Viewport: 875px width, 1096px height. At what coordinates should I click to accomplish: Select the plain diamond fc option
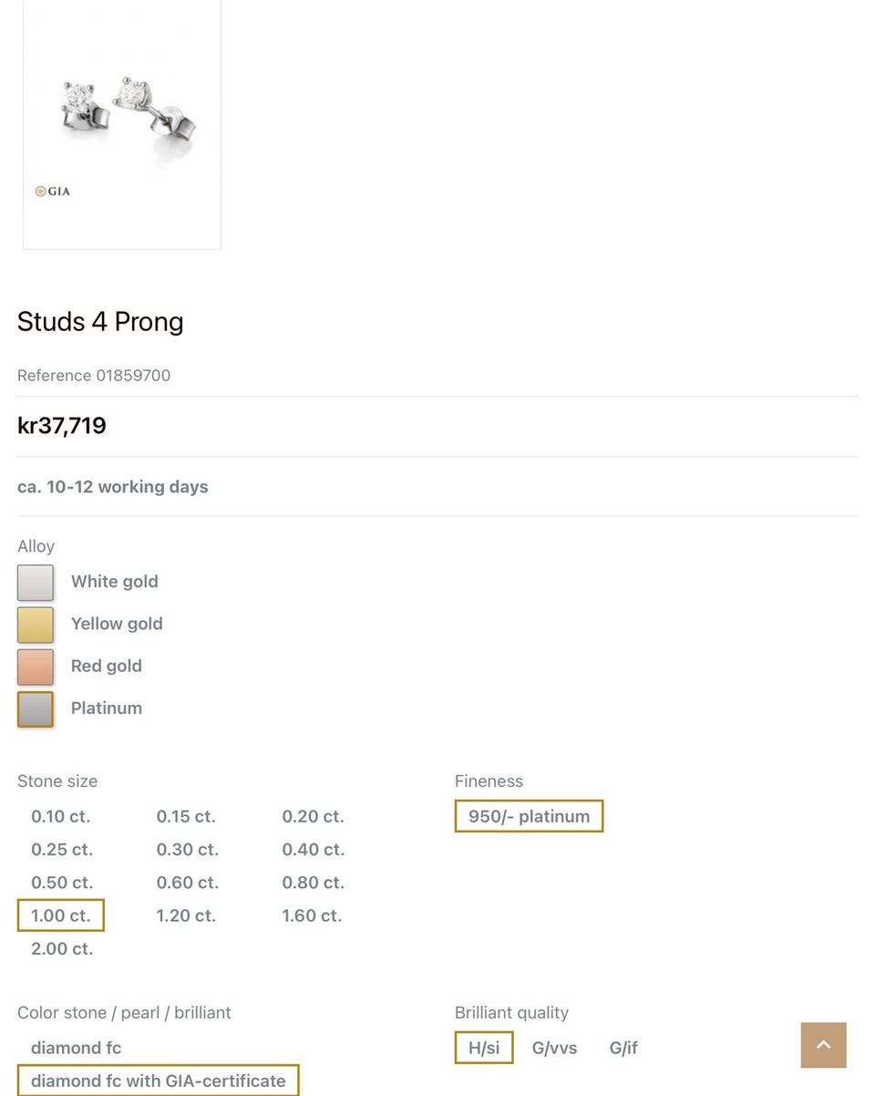click(x=76, y=1048)
